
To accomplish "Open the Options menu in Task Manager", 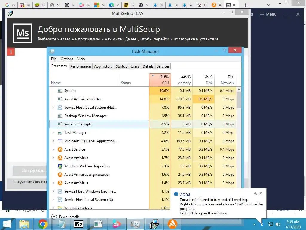I will (x=67, y=59).
